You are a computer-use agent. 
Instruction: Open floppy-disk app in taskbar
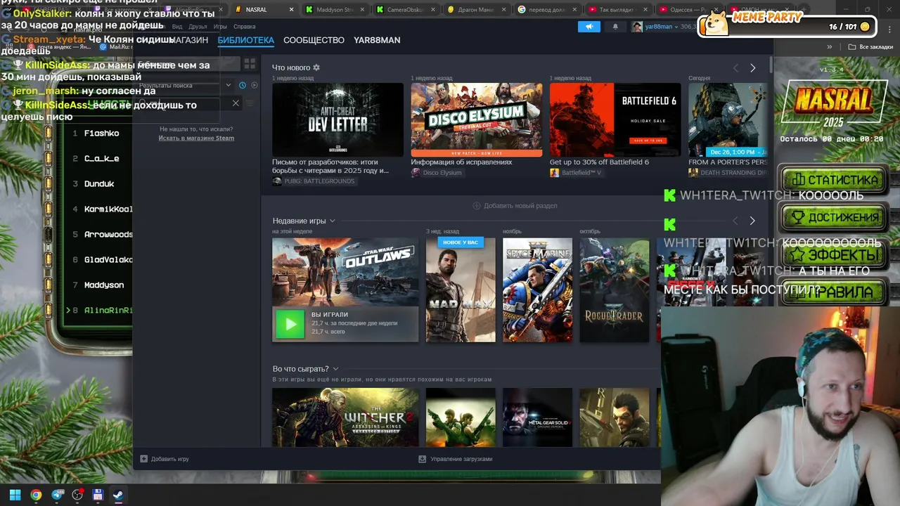pos(98,495)
